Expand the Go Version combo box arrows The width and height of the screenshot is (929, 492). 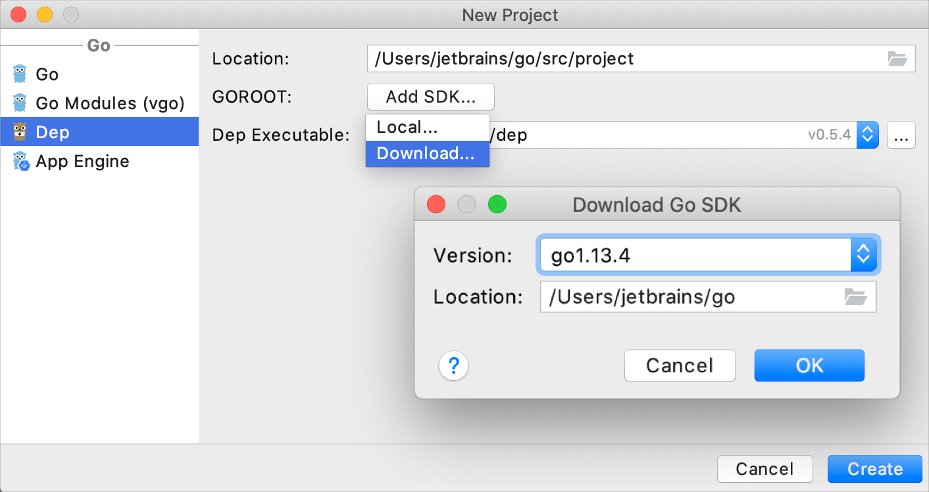pyautogui.click(x=864, y=254)
